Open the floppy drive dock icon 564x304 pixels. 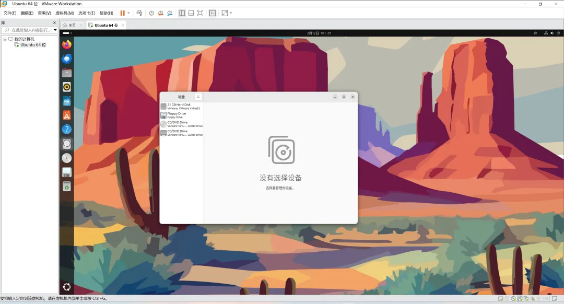click(x=66, y=172)
